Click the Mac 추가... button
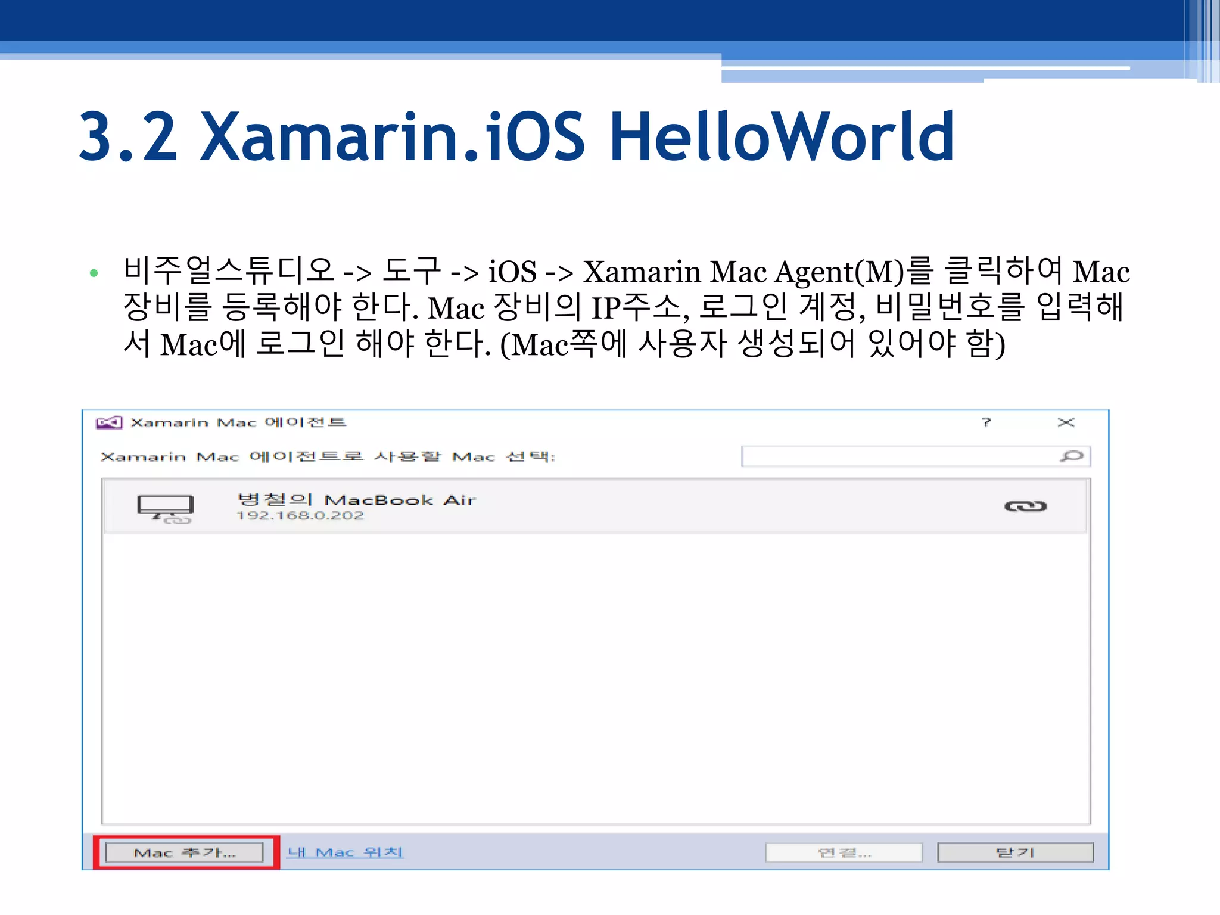This screenshot has height=915, width=1220. pos(184,852)
